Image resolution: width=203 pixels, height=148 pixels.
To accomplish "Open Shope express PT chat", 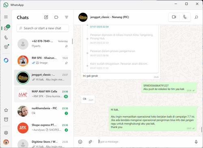I will point(43,128).
